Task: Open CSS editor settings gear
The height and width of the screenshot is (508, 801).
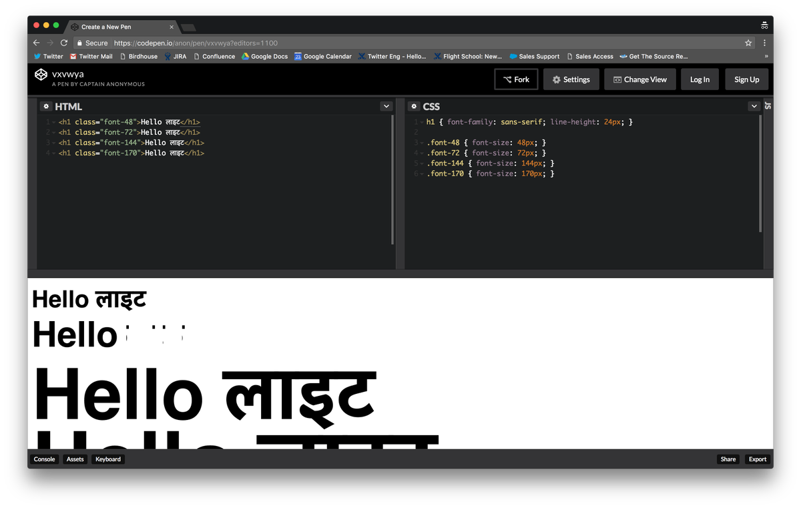Action: pos(414,106)
